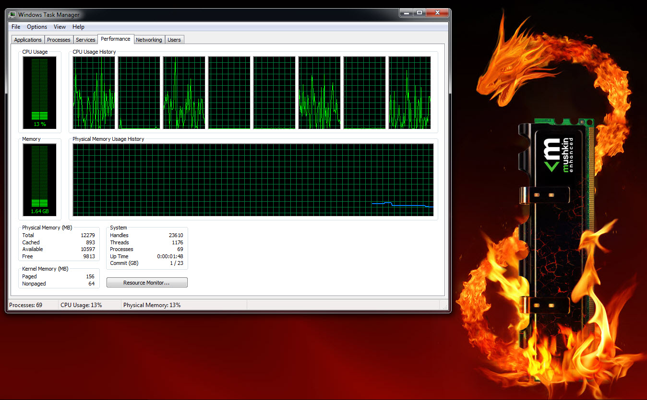
Task: Click the Paged kernel memory value 156
Action: pyautogui.click(x=90, y=276)
